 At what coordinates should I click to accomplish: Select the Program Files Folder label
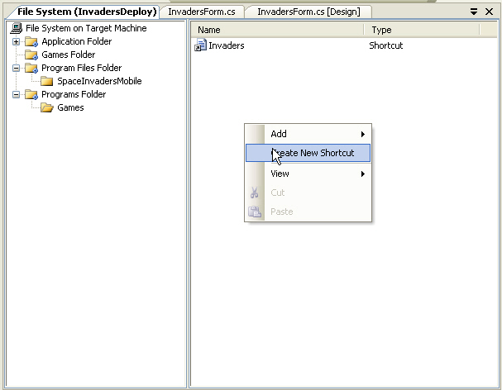pos(82,68)
